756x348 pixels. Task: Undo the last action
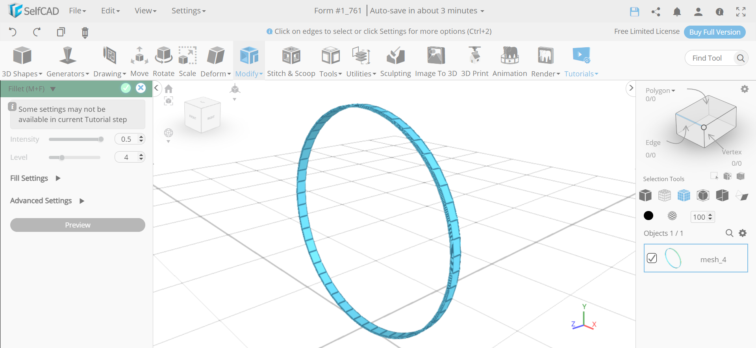[x=13, y=32]
